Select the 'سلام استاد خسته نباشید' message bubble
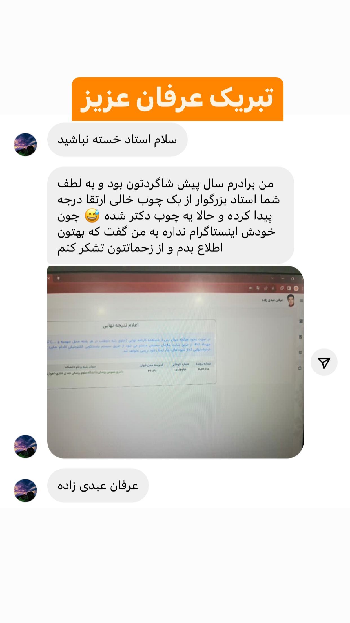Screen dimensions: 350x623 (118, 140)
